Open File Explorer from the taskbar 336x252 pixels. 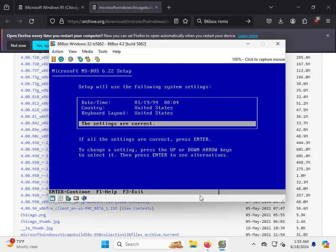pyautogui.click(x=193, y=244)
